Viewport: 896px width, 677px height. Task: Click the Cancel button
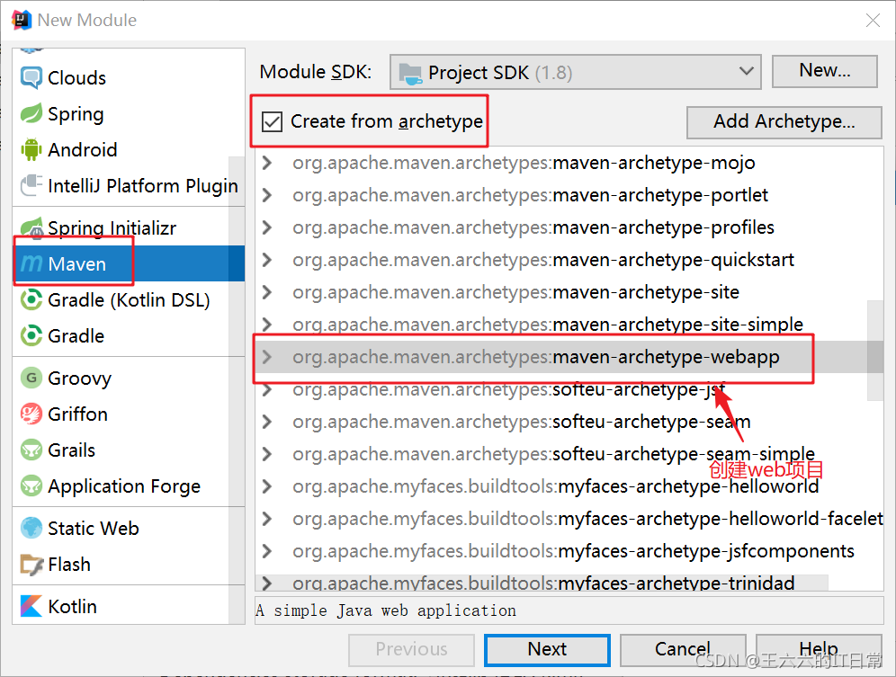click(x=683, y=649)
